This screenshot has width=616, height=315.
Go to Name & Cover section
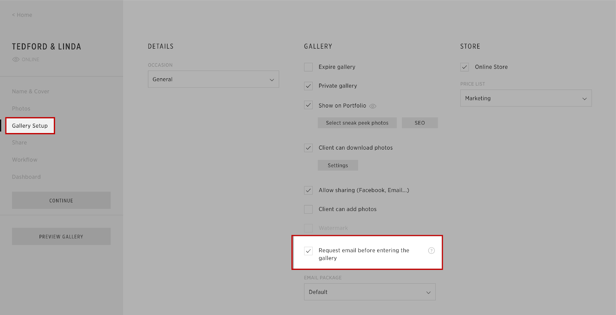(30, 92)
